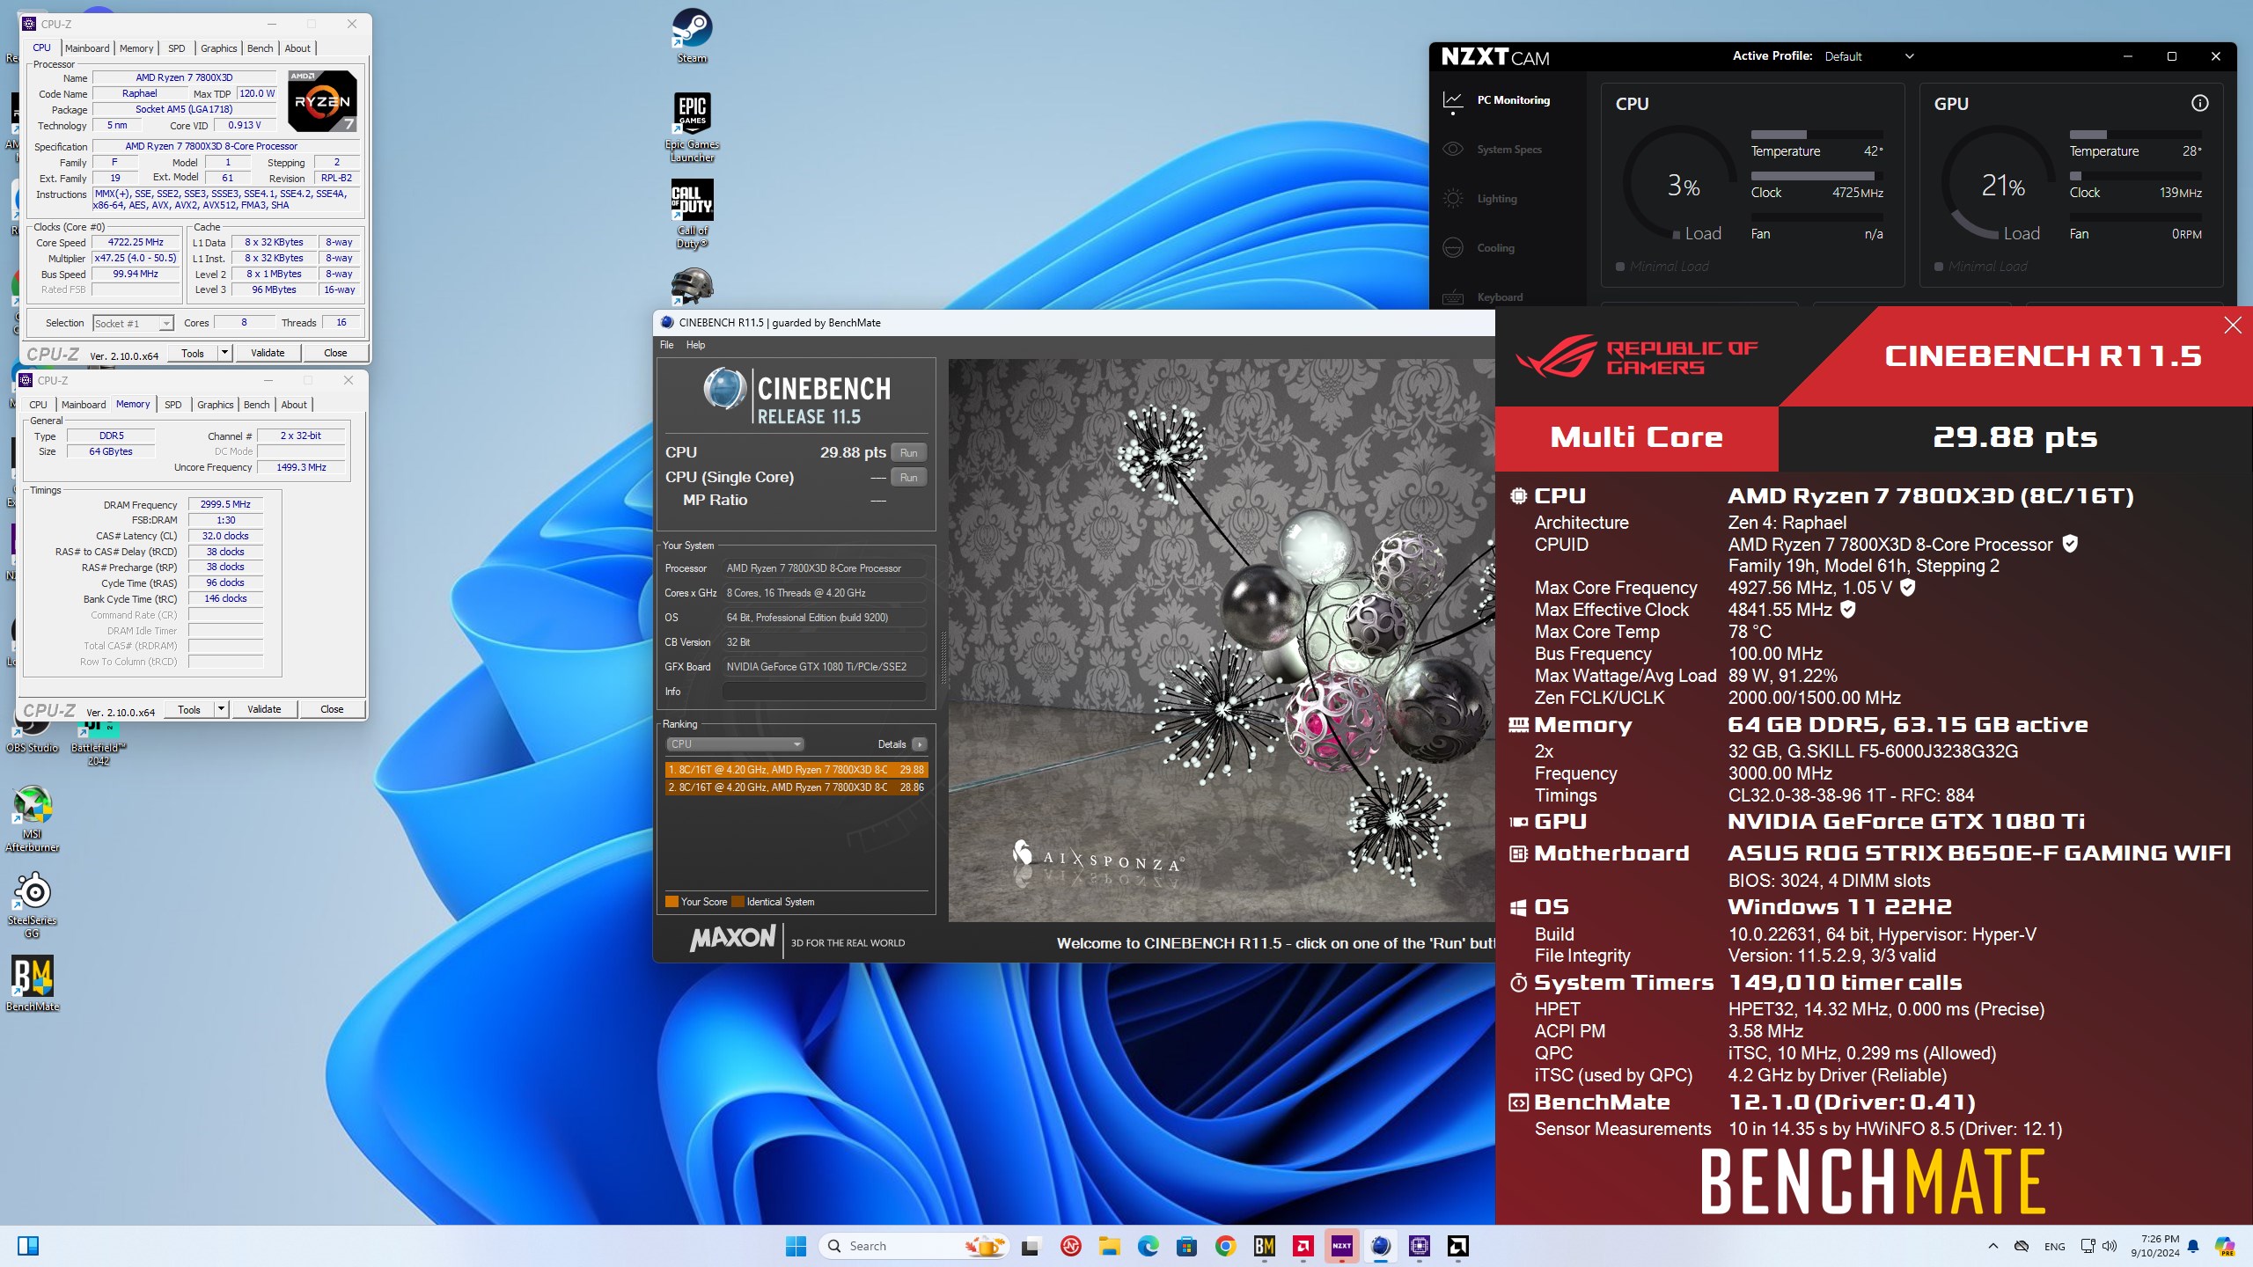Viewport: 2253px width, 1267px height.
Task: Click the GPU info icon in NZXT CAM
Action: (2199, 103)
